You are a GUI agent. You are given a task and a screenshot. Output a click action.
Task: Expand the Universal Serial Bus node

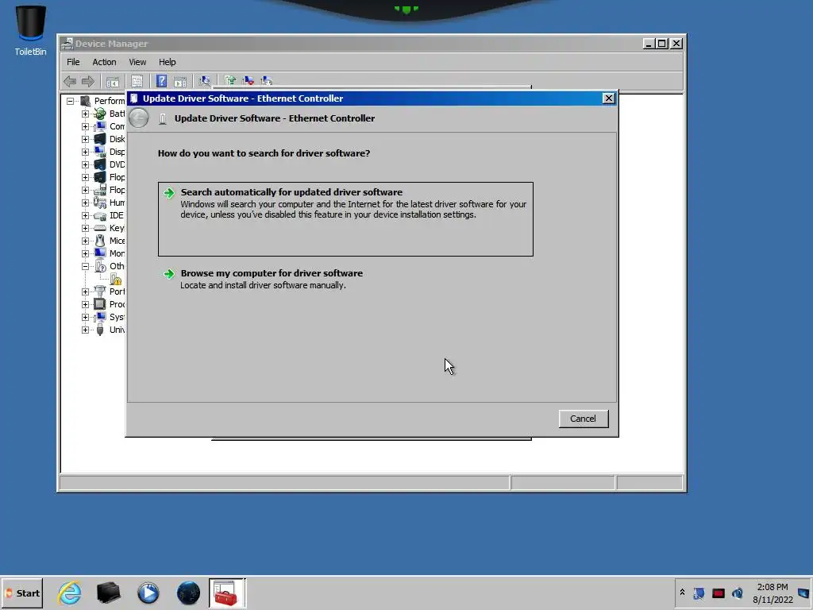coord(85,330)
